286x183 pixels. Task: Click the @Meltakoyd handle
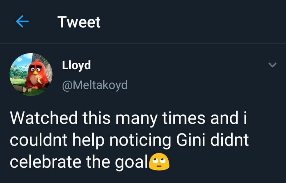tap(94, 85)
